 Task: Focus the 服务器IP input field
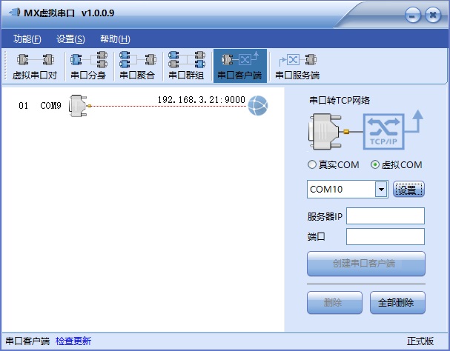click(386, 216)
